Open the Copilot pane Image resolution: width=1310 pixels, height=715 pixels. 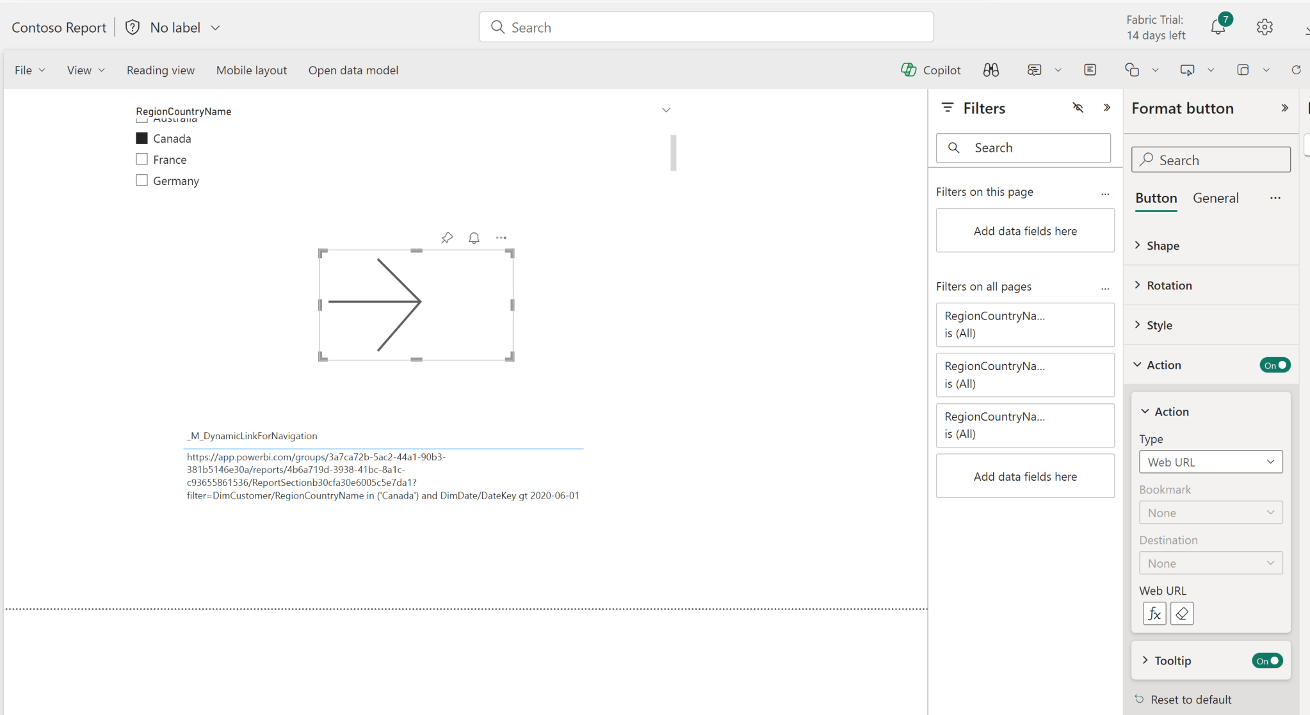[930, 70]
